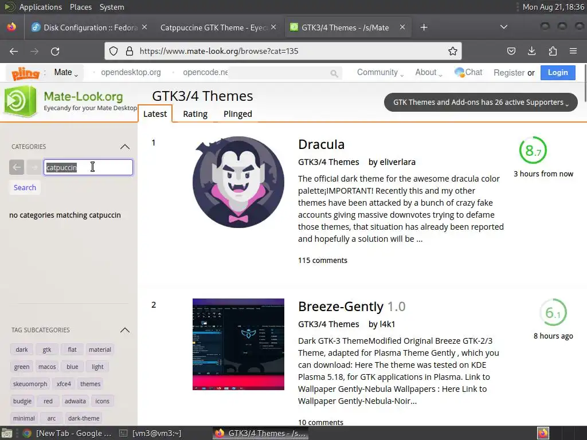Expand the Community dropdown menu
The height and width of the screenshot is (440, 587).
coord(381,73)
